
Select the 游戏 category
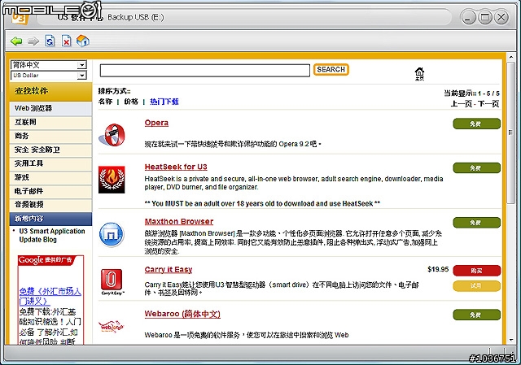50,177
